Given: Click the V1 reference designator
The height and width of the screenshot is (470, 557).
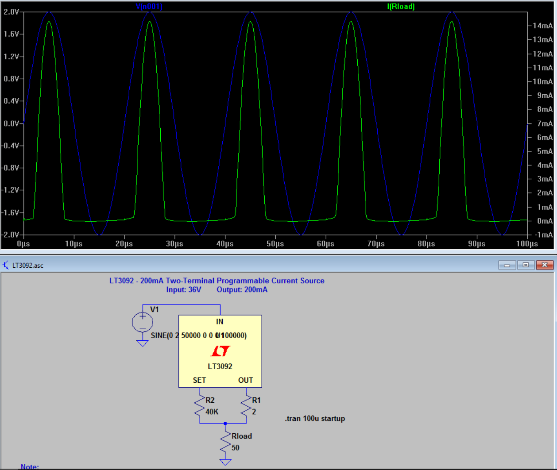Looking at the screenshot, I should coord(155,310).
